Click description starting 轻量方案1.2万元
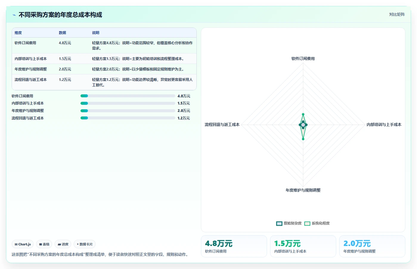The image size is (417, 269). pyautogui.click(x=142, y=82)
